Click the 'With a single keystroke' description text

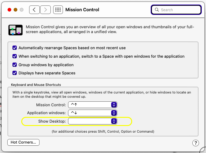click(x=102, y=94)
